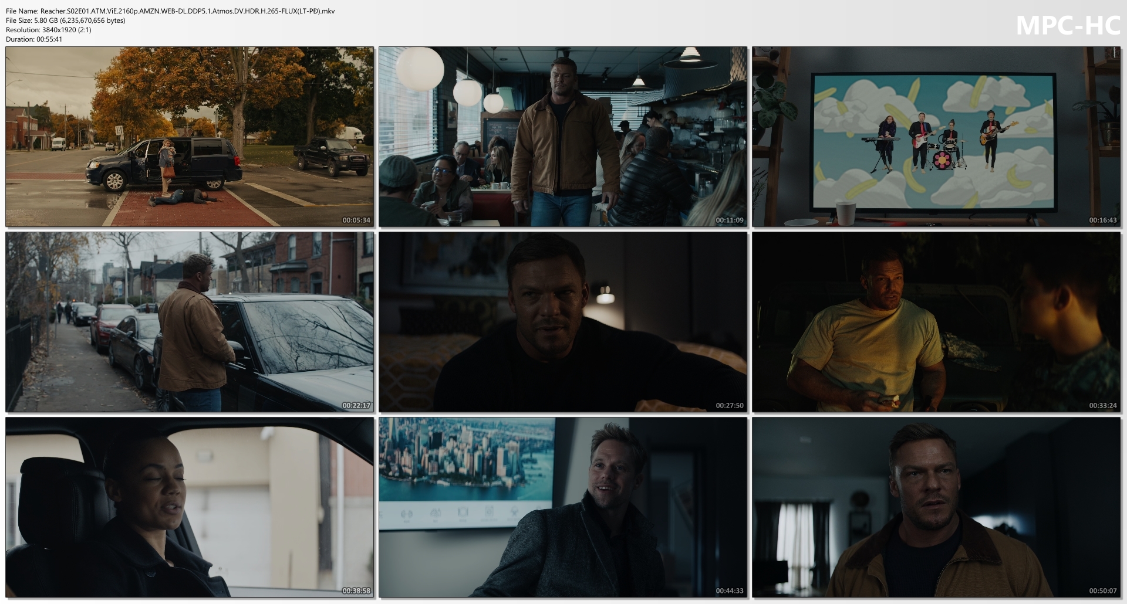
Task: Click the 00:11:09 timestamp label
Action: tap(730, 220)
